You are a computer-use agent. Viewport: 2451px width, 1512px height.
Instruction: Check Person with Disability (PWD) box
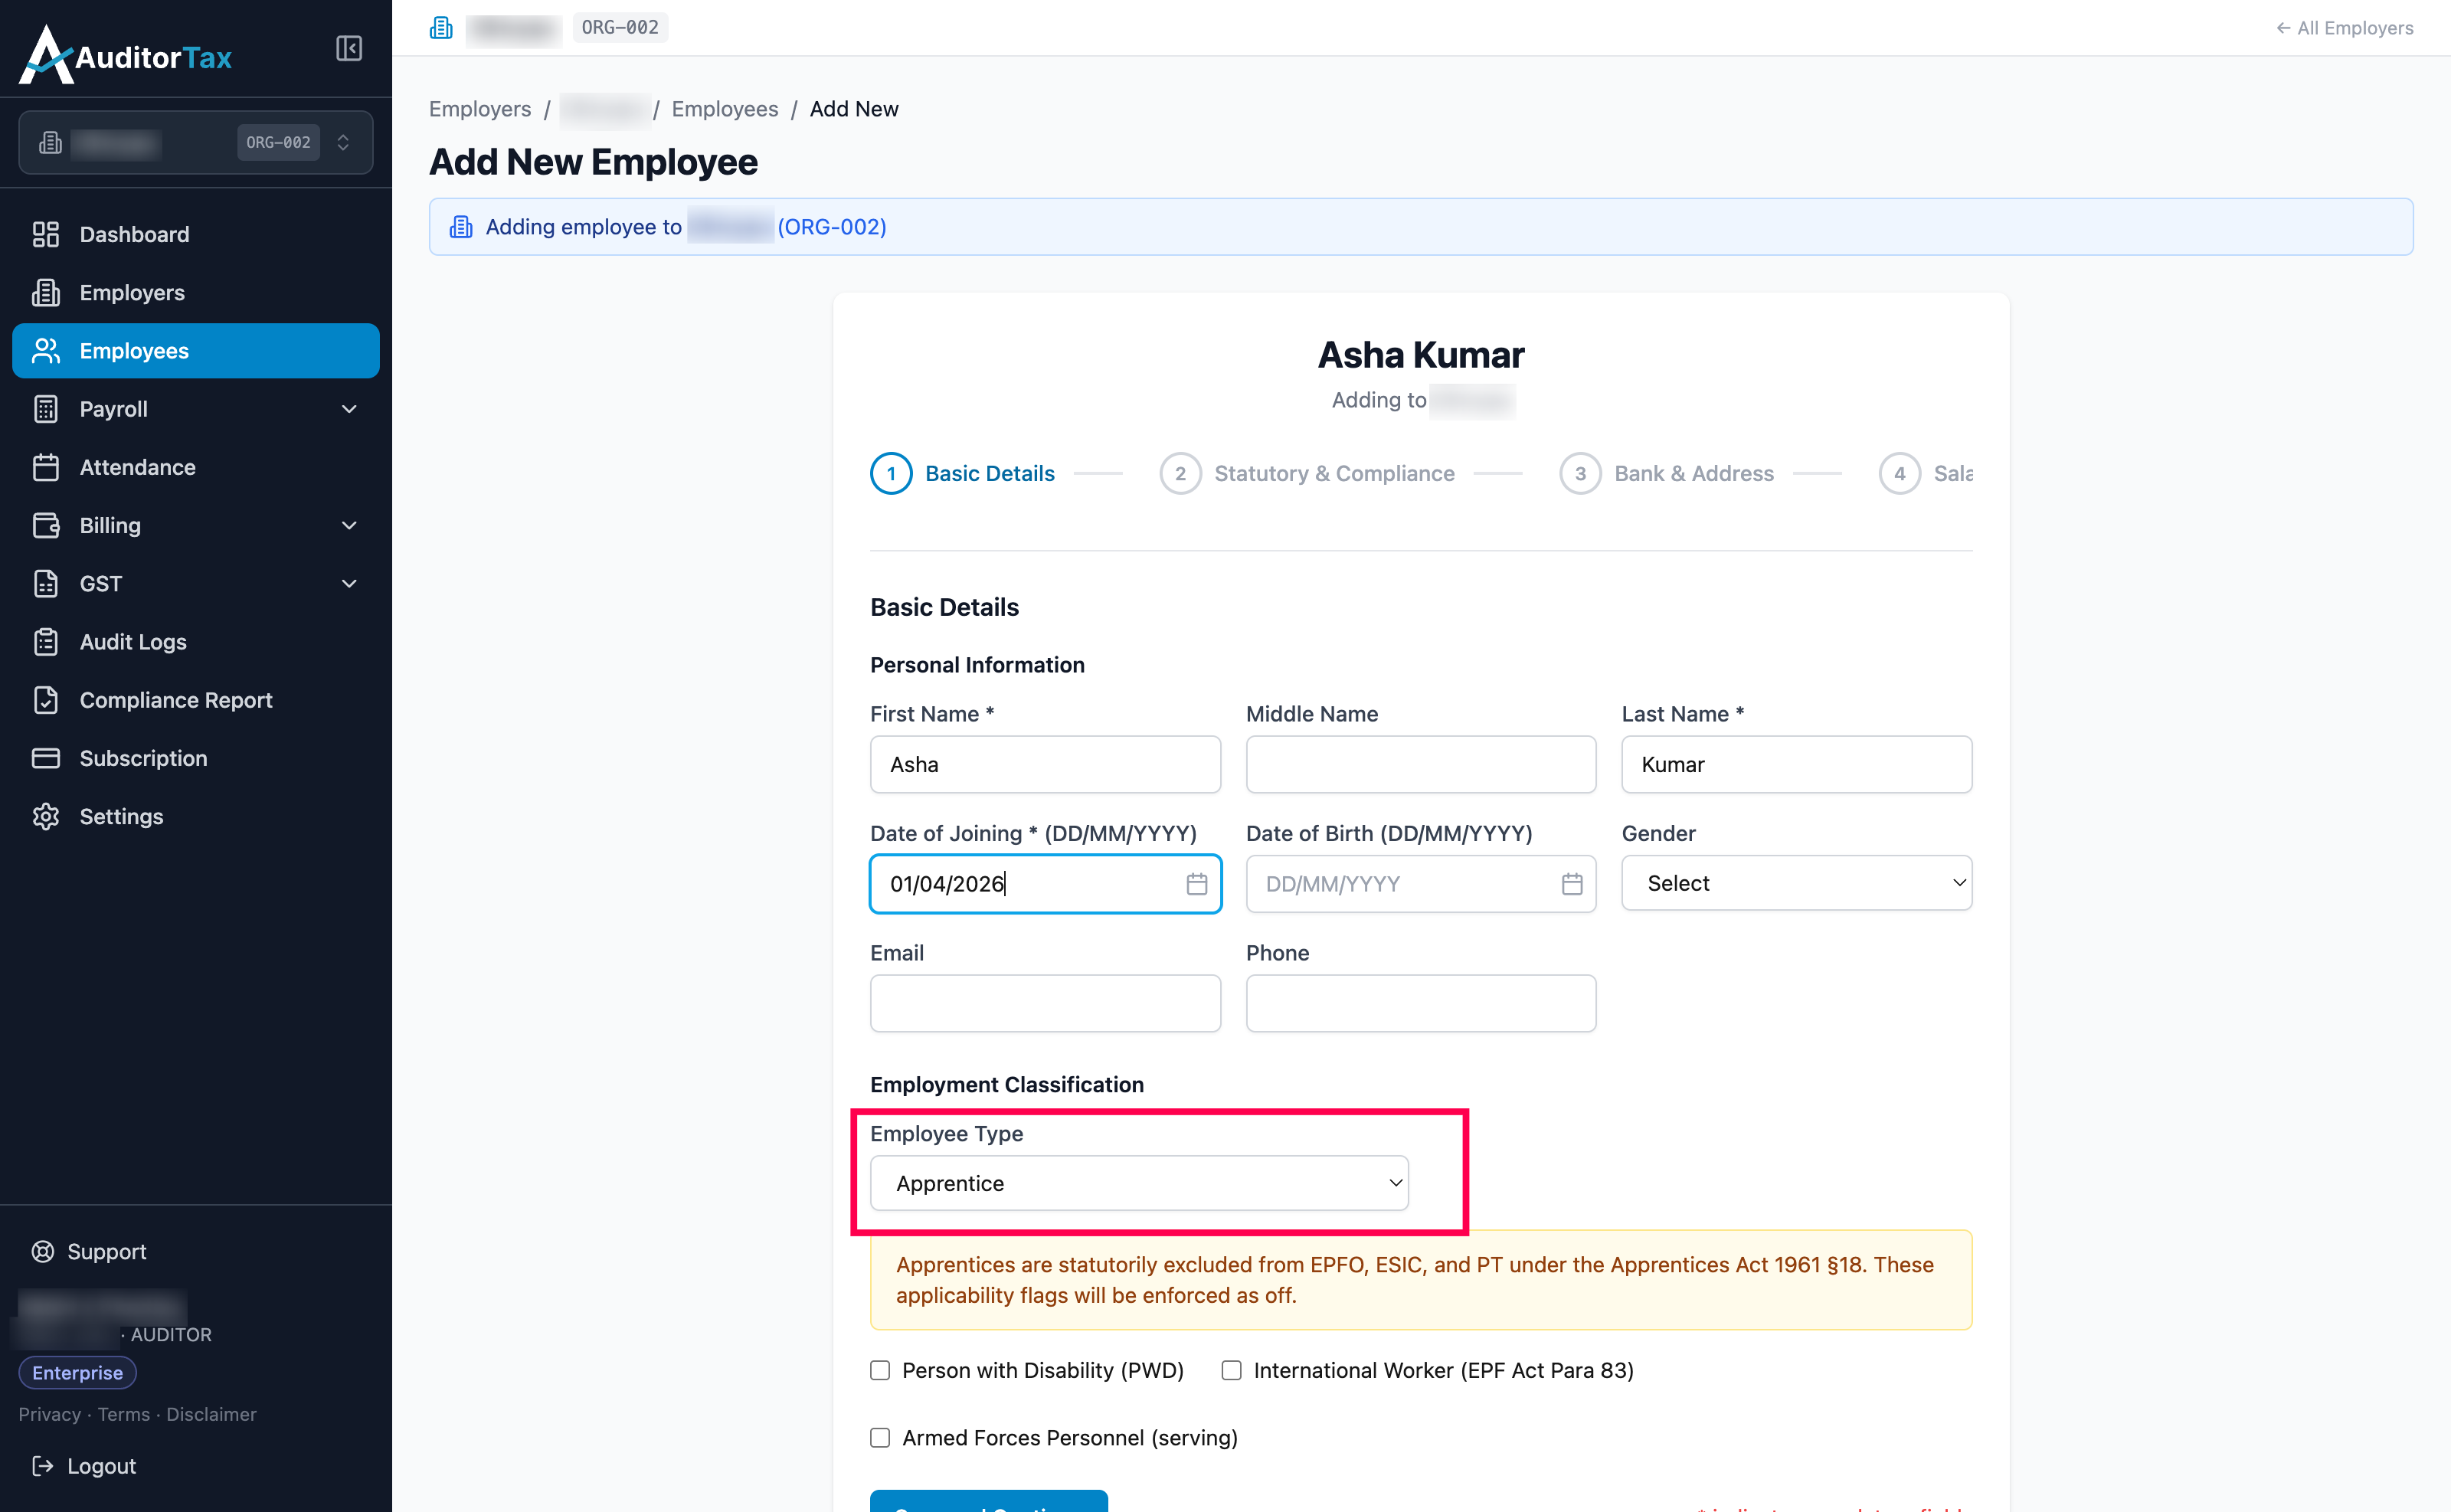[880, 1370]
